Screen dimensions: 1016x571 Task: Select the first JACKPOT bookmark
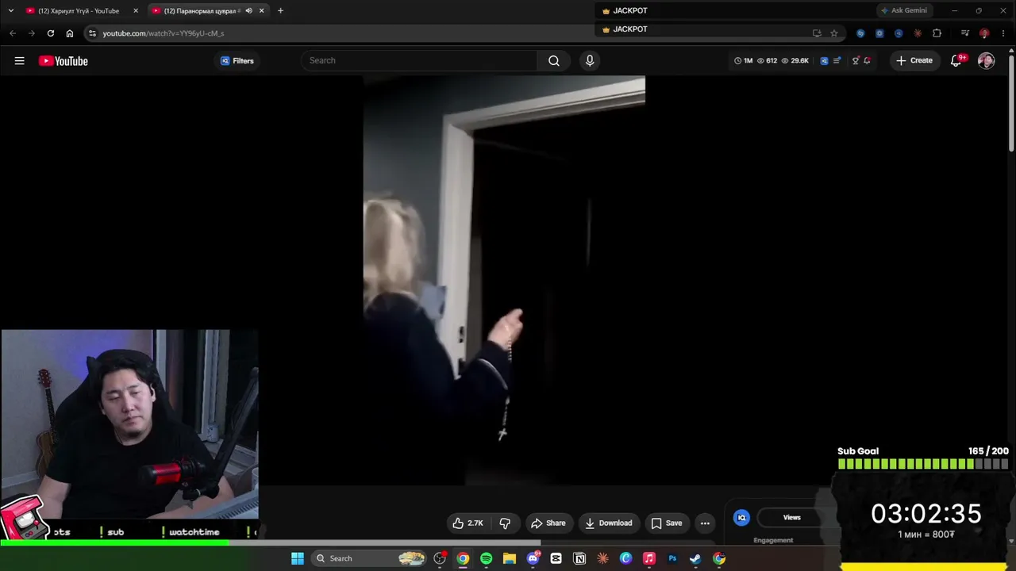click(x=625, y=11)
